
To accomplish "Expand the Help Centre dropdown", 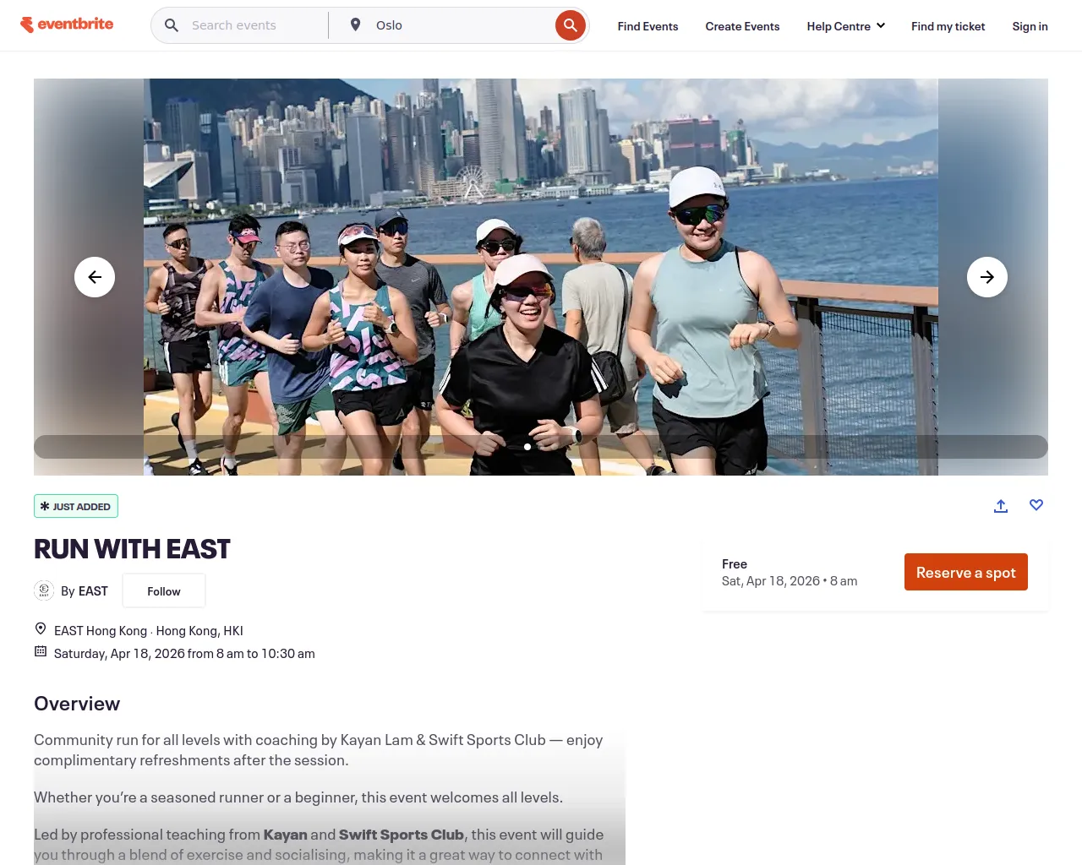I will [846, 26].
